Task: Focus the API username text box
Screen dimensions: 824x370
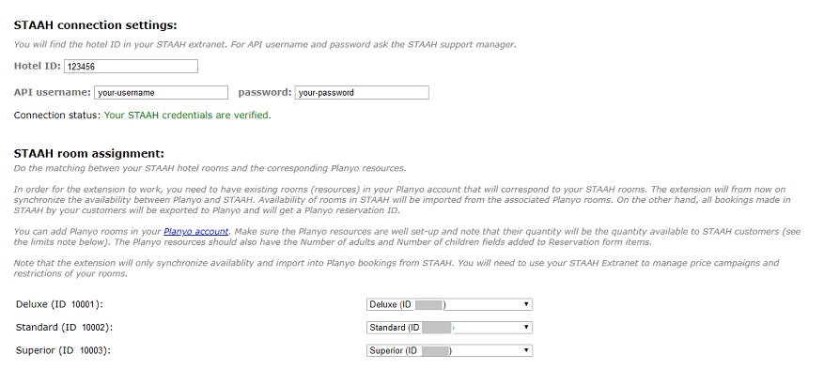Action: pos(162,92)
